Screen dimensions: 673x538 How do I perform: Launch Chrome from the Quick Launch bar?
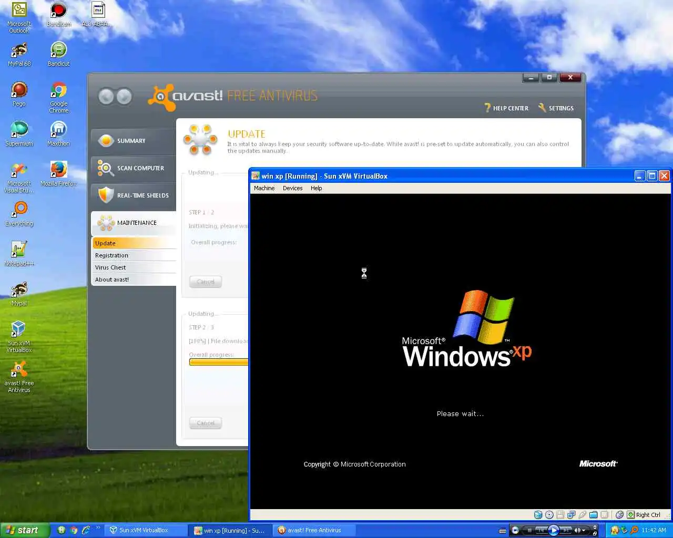coord(74,530)
